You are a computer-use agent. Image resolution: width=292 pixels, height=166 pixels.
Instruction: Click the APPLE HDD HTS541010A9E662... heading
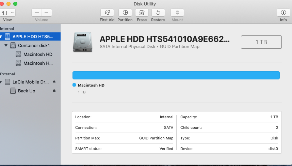click(x=165, y=39)
